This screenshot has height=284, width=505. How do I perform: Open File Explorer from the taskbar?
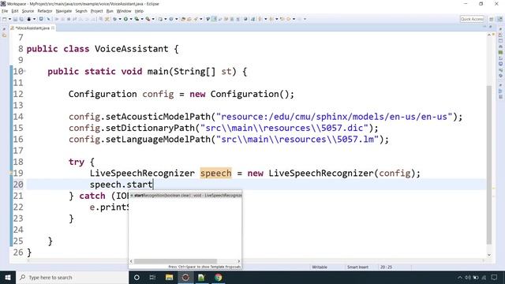[x=169, y=277]
